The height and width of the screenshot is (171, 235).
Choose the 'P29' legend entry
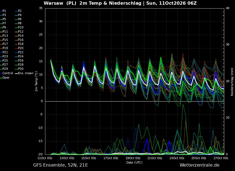4,69
